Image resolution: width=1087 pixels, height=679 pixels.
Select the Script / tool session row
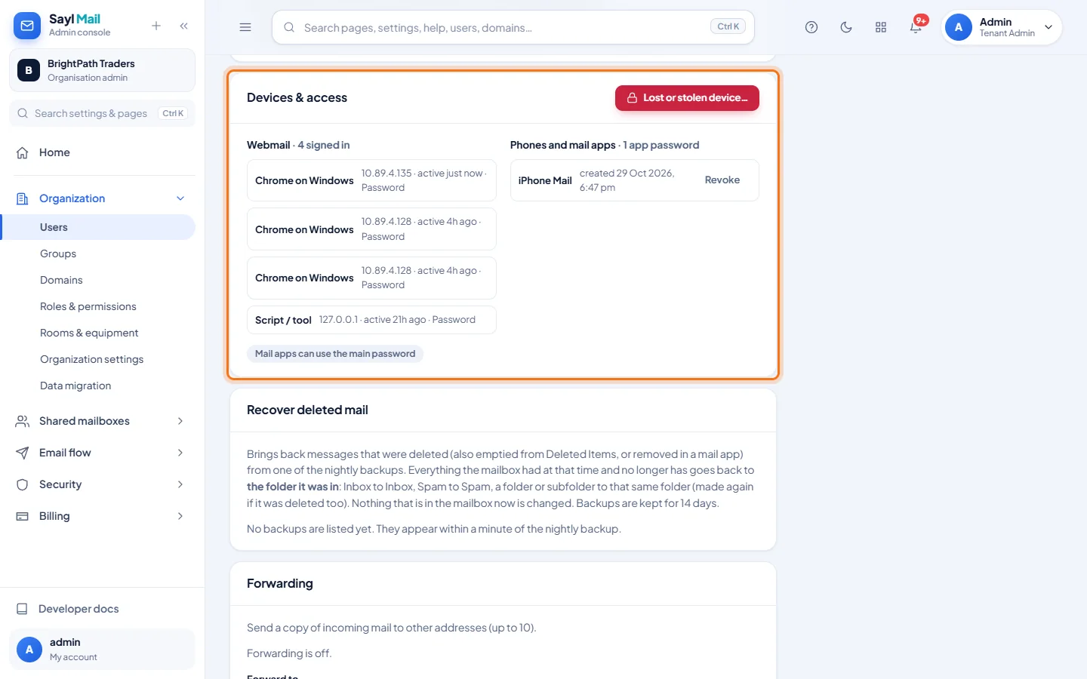point(371,320)
